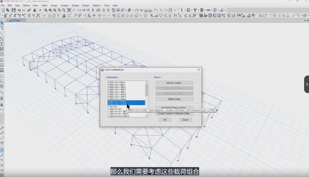Click Convert Combos to Nonlinear Cases button
The image size is (309, 177).
[x=175, y=113]
